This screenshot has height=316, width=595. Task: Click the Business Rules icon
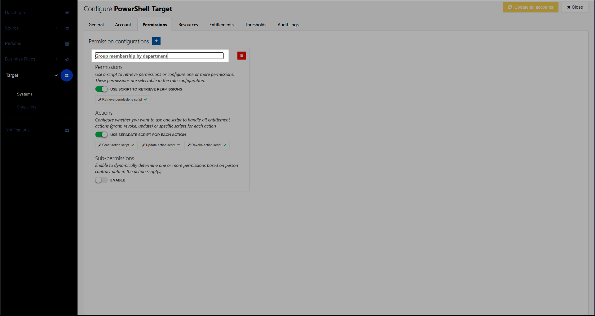[67, 59]
